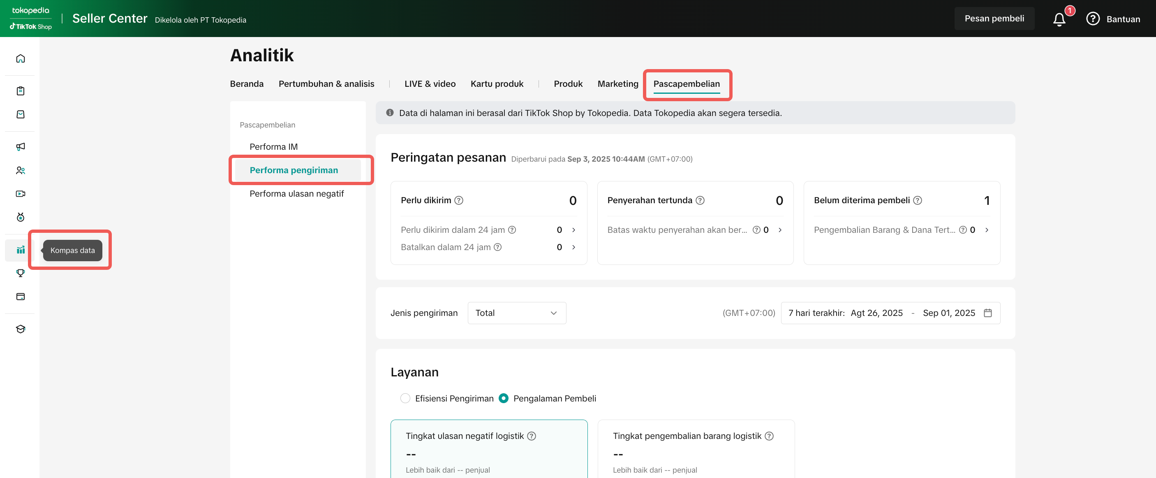Screen dimensions: 1156x478
Task: Open the LIVE video camera sidebar icon
Action: (x=20, y=194)
